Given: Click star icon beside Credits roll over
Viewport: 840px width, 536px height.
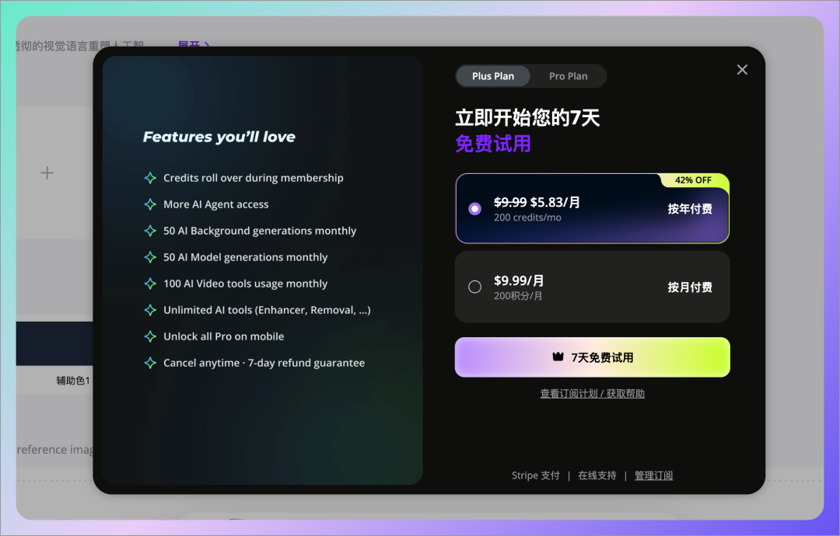Looking at the screenshot, I should (x=150, y=178).
